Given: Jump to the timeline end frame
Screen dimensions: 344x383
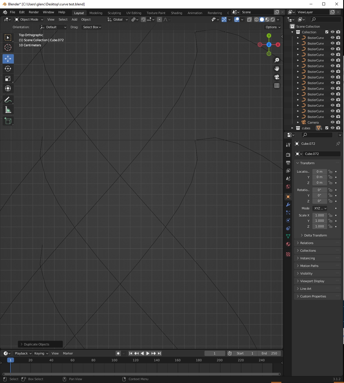Looking at the screenshot, I should 159,353.
